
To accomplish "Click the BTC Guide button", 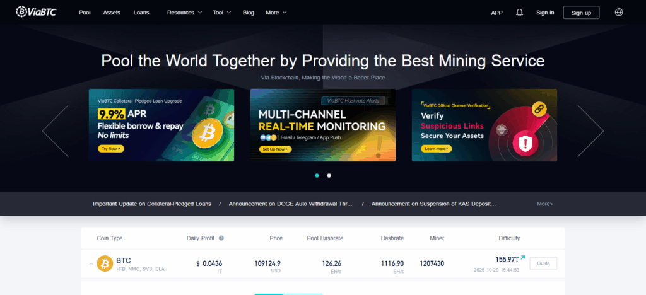I will [x=543, y=263].
